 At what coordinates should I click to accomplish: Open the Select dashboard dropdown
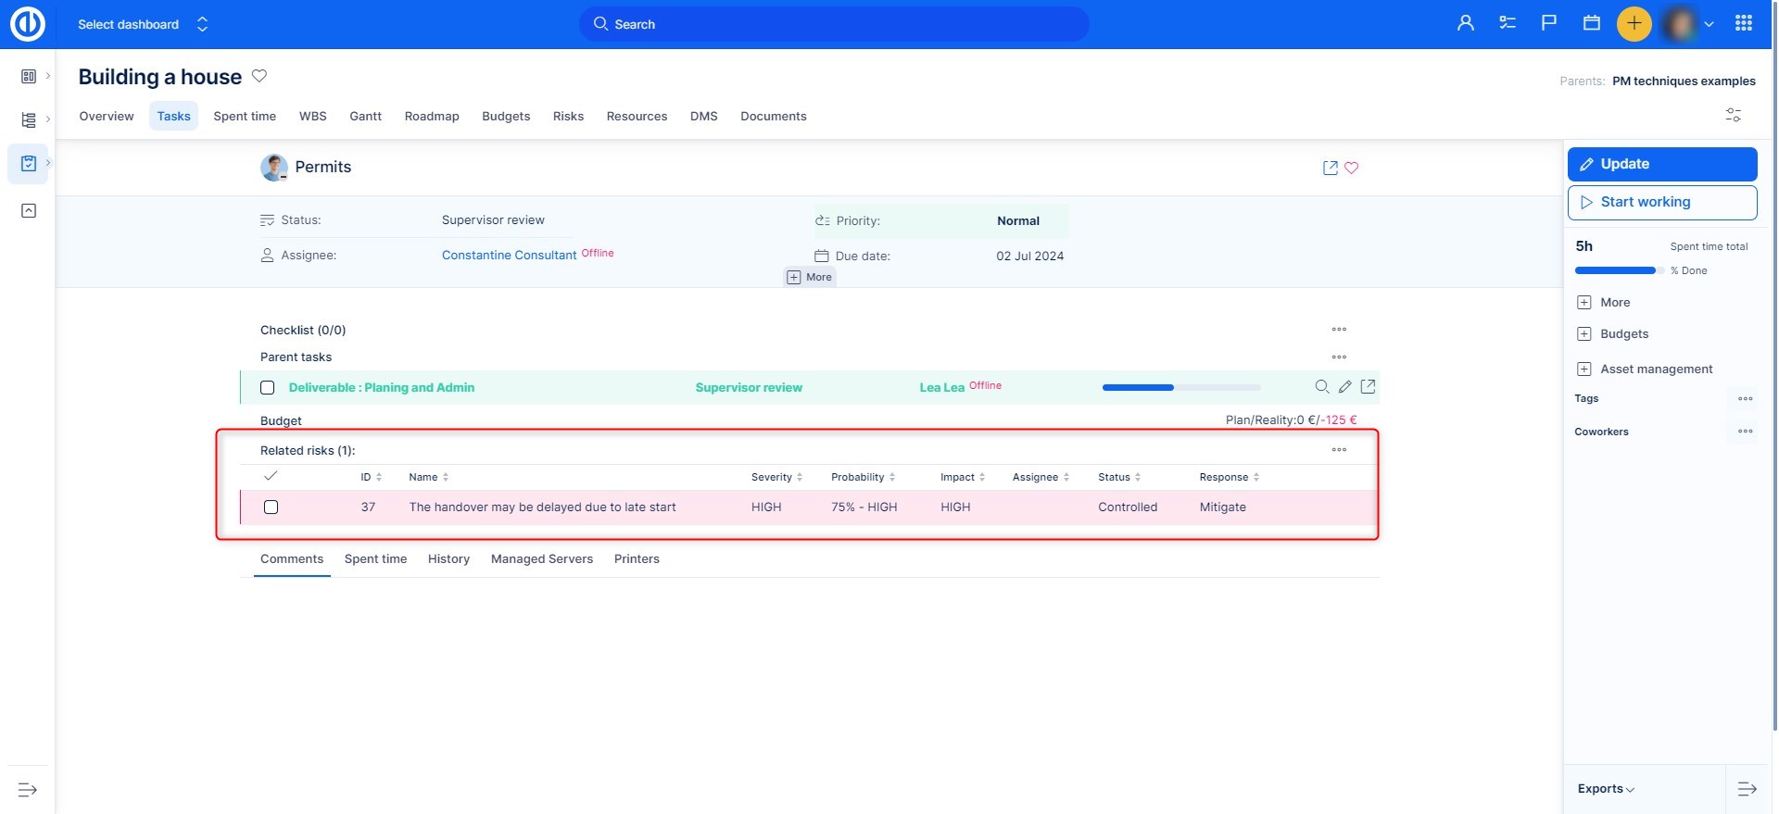click(x=143, y=24)
